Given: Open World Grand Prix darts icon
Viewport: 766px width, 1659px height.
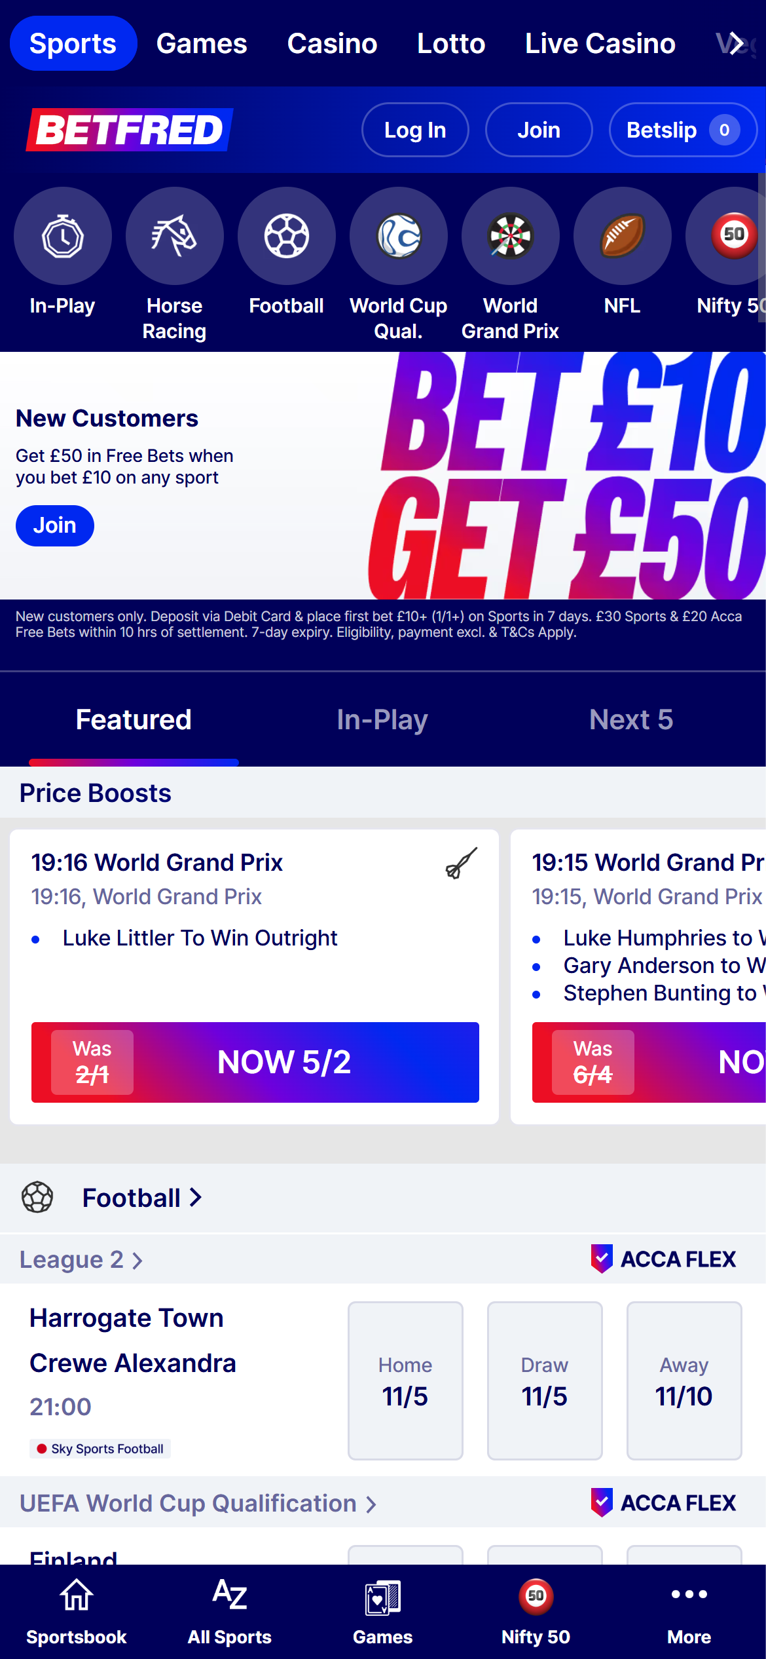Looking at the screenshot, I should point(511,236).
